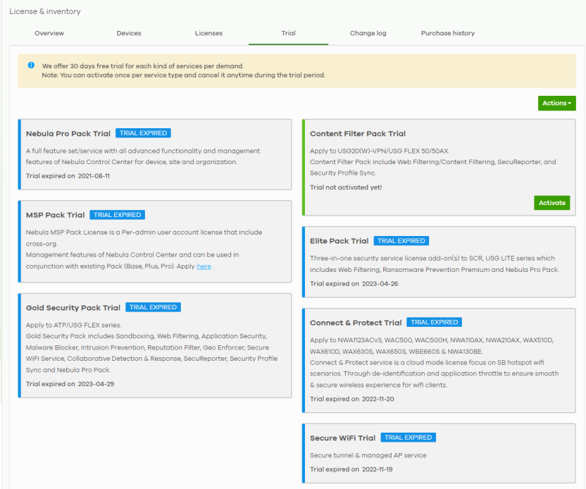Activate the Content Filter Pack Trial
586x489 pixels.
point(551,203)
